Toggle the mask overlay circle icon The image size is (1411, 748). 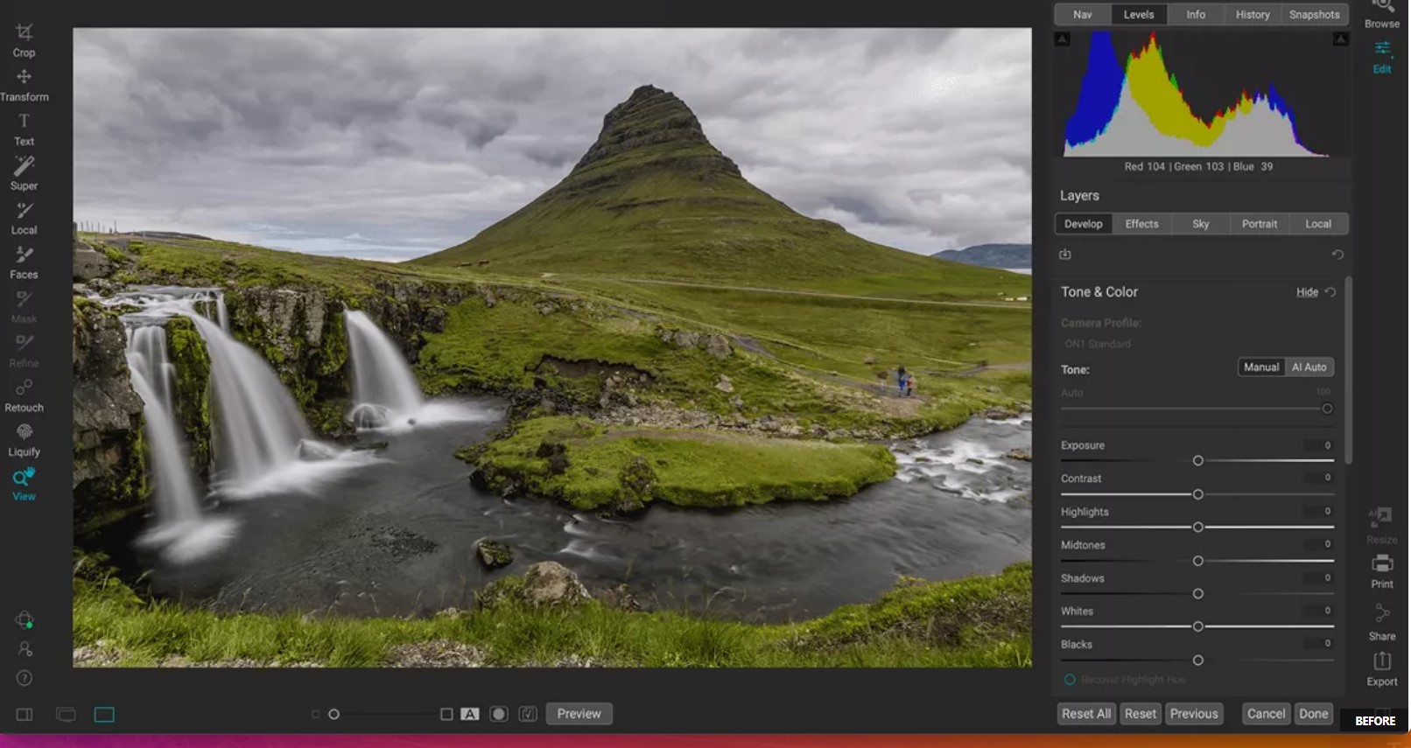point(499,714)
